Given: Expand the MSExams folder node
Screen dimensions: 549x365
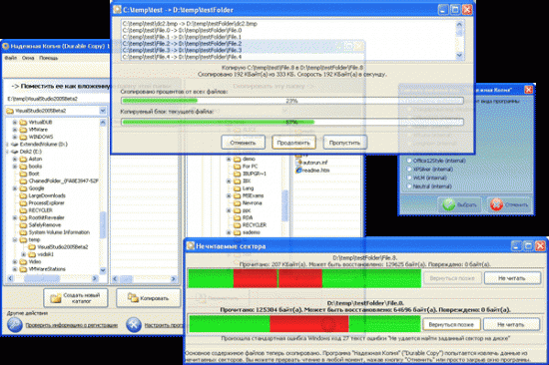Looking at the screenshot, I should tap(229, 195).
